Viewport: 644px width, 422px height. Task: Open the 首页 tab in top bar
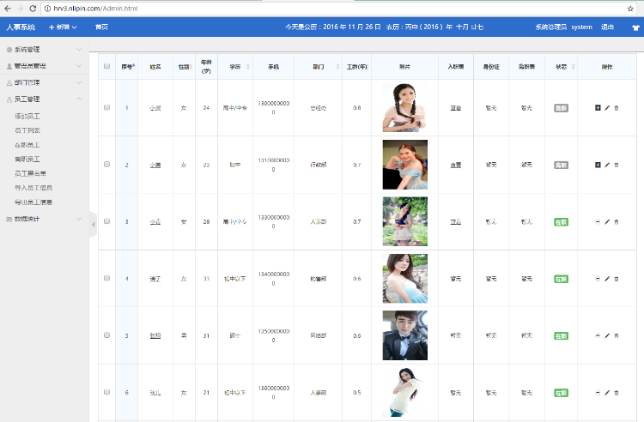pyautogui.click(x=101, y=27)
